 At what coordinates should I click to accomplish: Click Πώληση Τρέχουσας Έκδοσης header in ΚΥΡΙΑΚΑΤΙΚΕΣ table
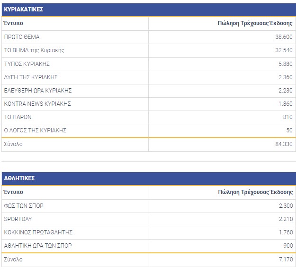click(255, 23)
